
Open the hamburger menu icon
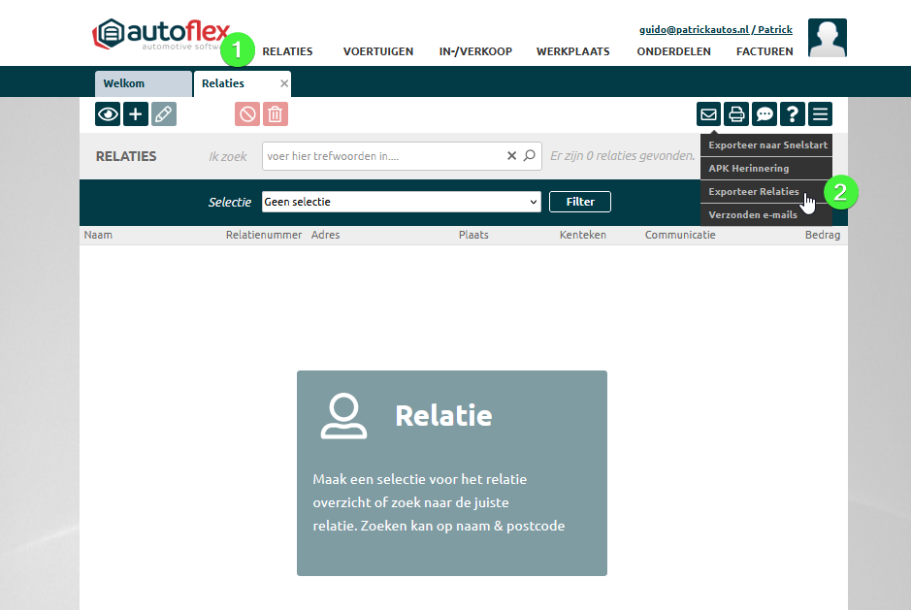click(821, 114)
